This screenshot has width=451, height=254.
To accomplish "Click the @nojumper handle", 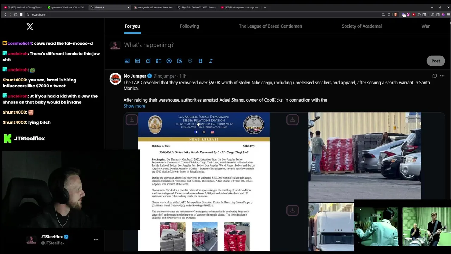I will (165, 76).
